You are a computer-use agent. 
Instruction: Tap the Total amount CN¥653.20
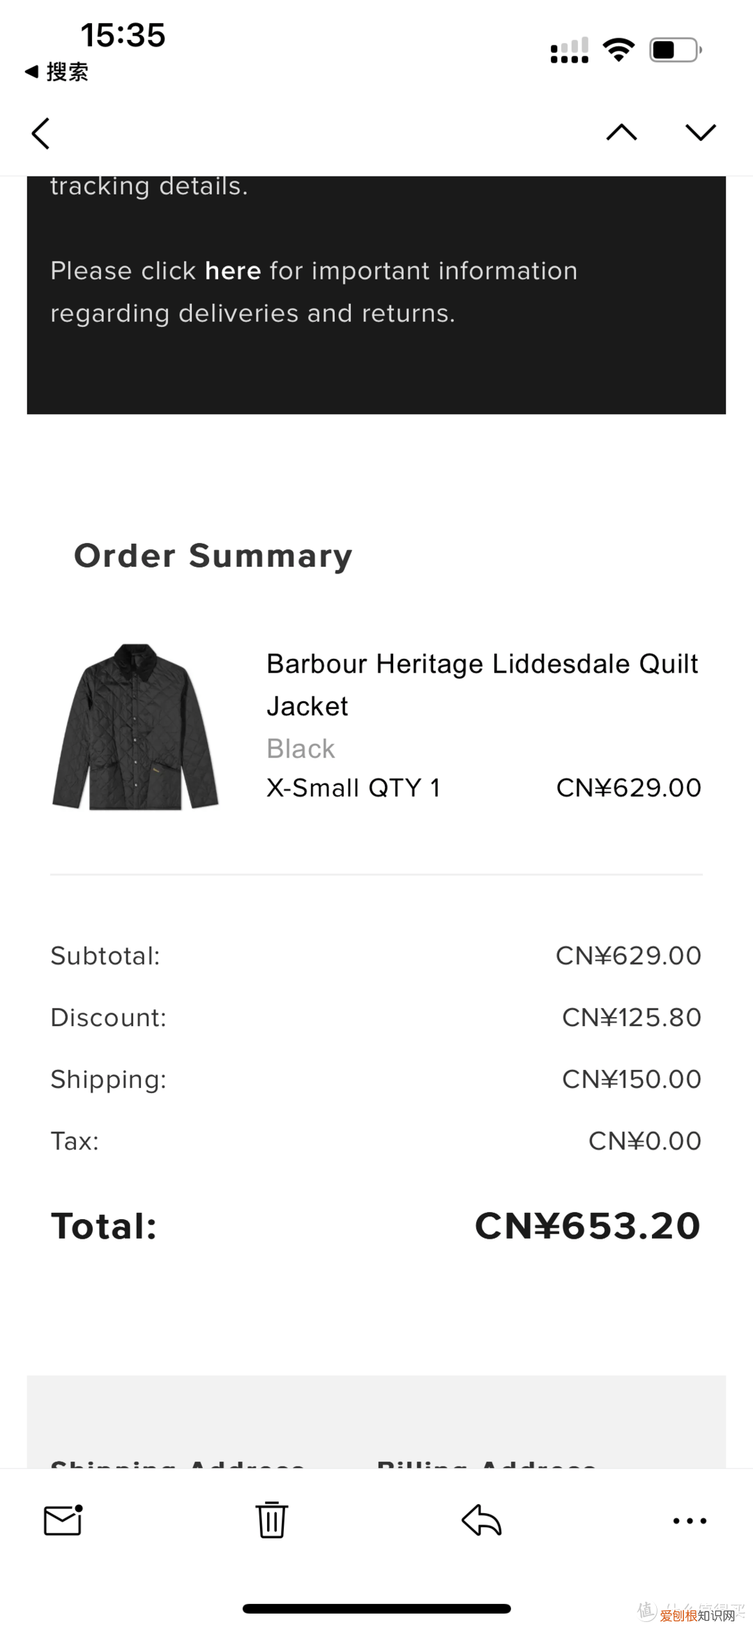tap(587, 1225)
